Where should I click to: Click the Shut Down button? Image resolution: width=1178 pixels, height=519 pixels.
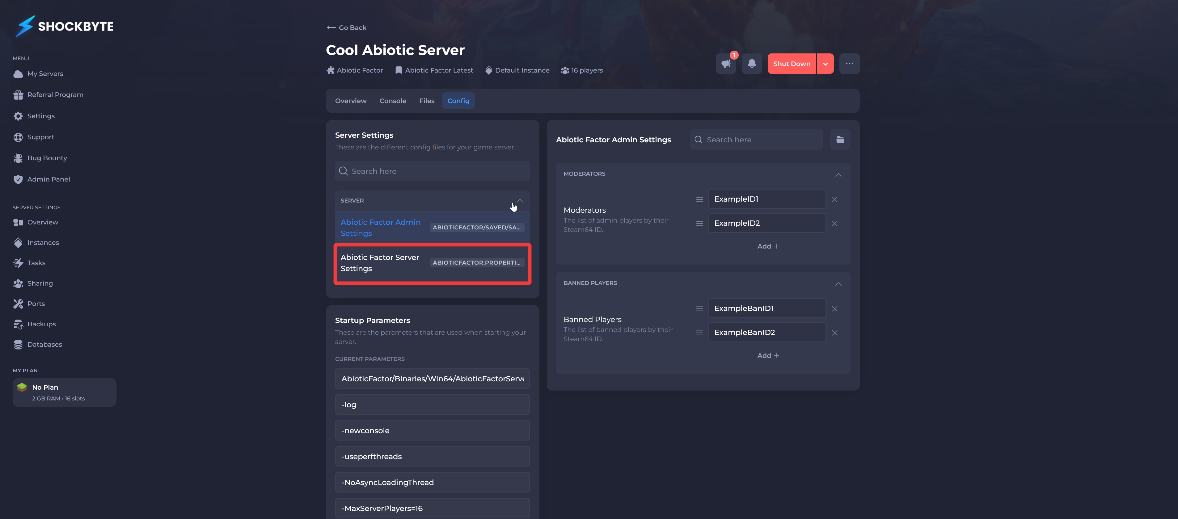(x=792, y=64)
